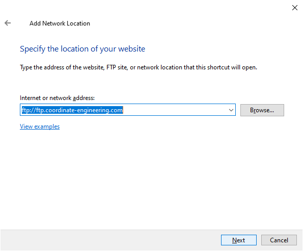The width and height of the screenshot is (303, 251).
Task: Proceed with the Next button
Action: pyautogui.click(x=239, y=240)
